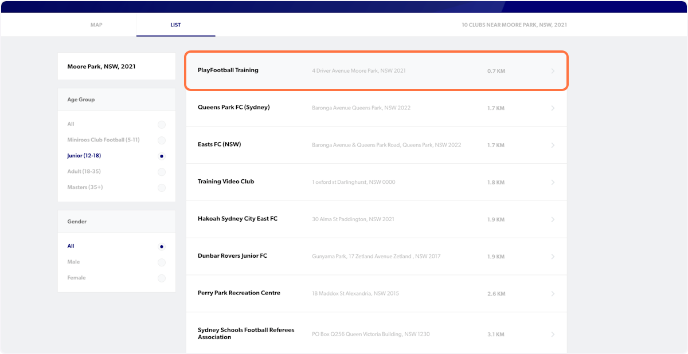Click the Dunbar Rovers Junior FC name
This screenshot has width=688, height=354.
tap(232, 256)
